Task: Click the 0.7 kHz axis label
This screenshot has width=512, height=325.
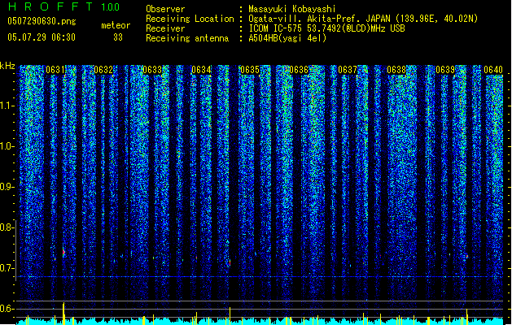Action: tap(7, 268)
